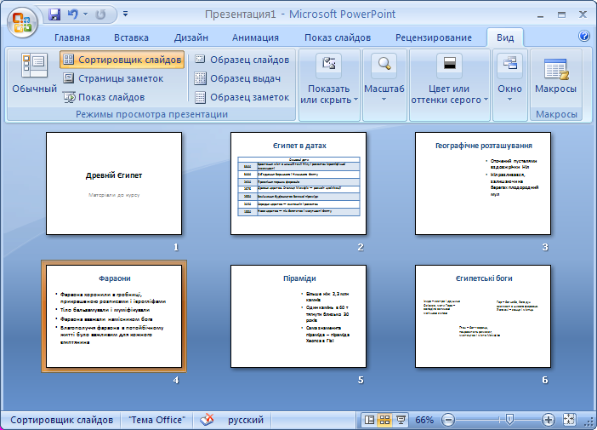The height and width of the screenshot is (430, 597).
Task: Maximize the PowerPoint window
Action: pyautogui.click(x=561, y=14)
